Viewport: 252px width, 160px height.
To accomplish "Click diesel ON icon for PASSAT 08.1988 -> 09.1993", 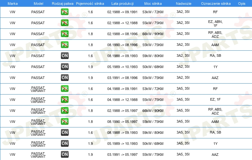I will pos(64,55).
